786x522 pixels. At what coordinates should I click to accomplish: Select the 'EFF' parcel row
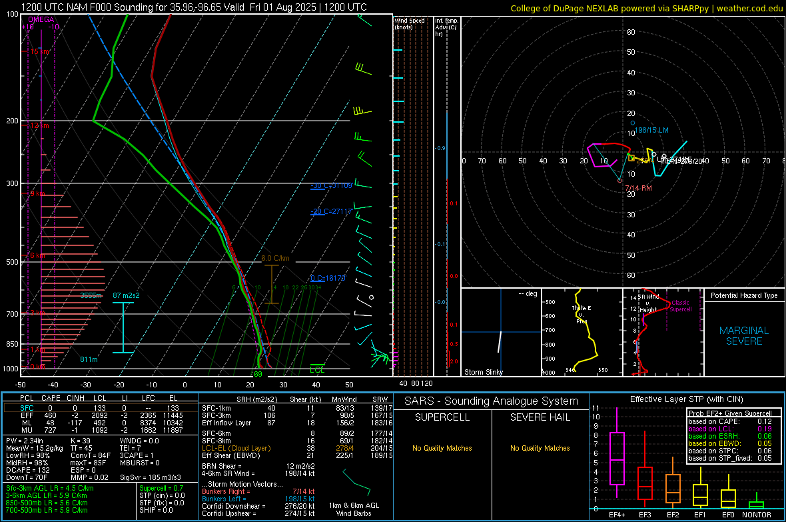click(x=101, y=415)
